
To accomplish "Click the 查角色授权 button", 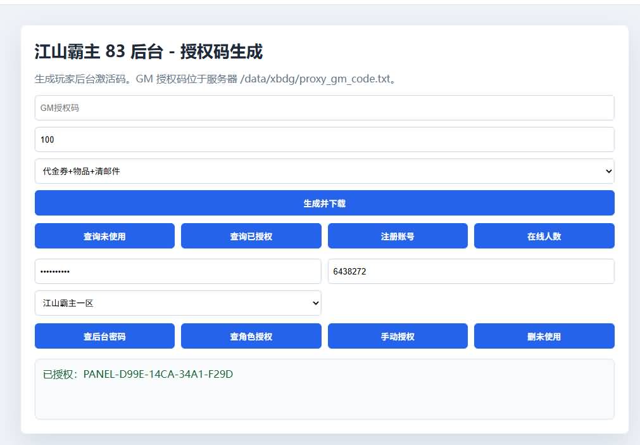I will pos(251,336).
